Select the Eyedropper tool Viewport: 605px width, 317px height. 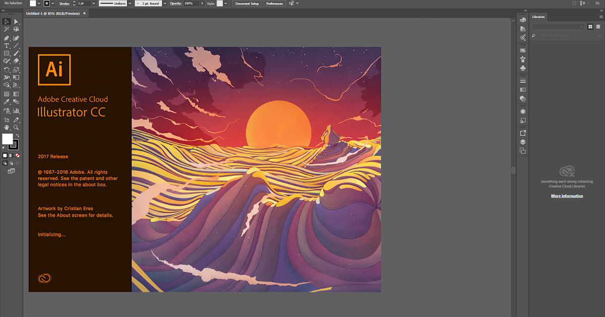tap(7, 102)
